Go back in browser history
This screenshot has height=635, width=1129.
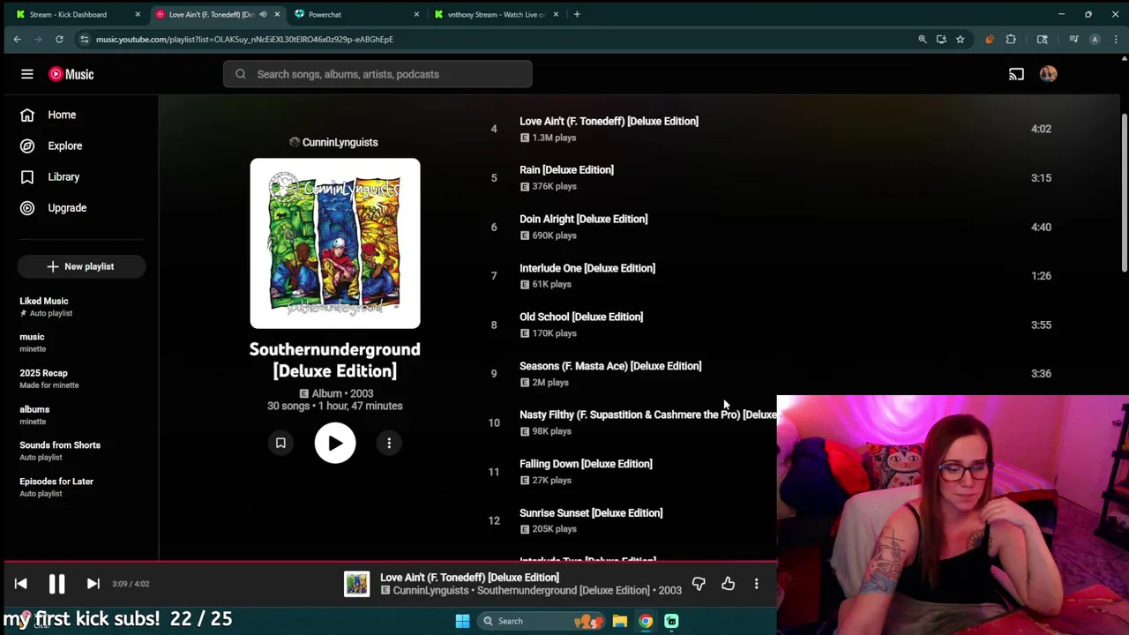(x=17, y=39)
